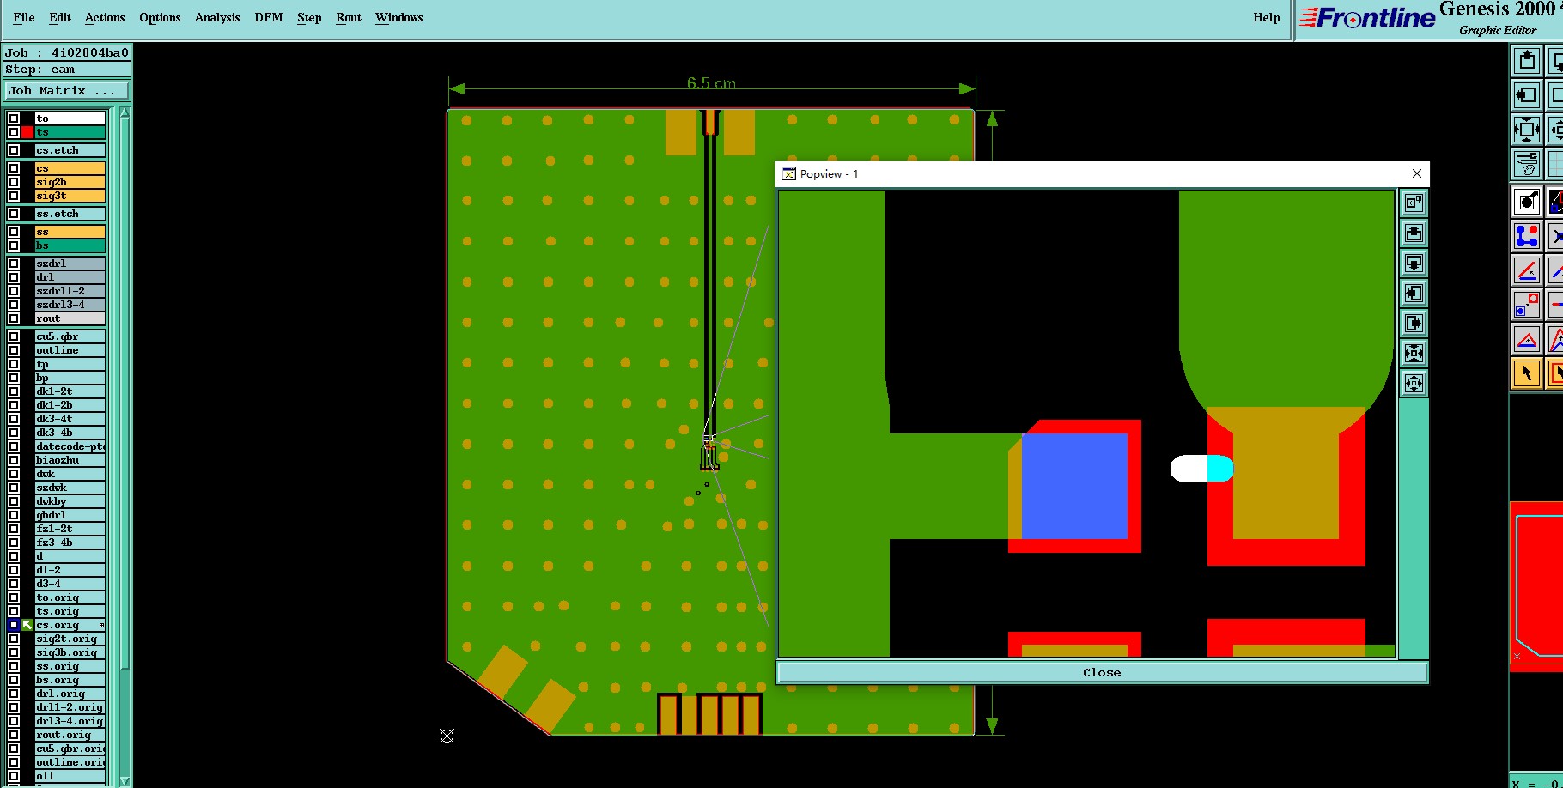This screenshot has width=1563, height=788.
Task: Open the Help menu
Action: coord(1266,17)
